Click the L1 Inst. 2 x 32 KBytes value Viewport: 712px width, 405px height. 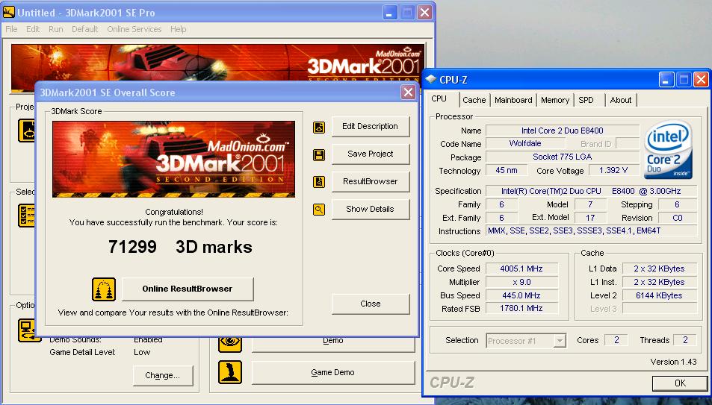click(x=659, y=282)
